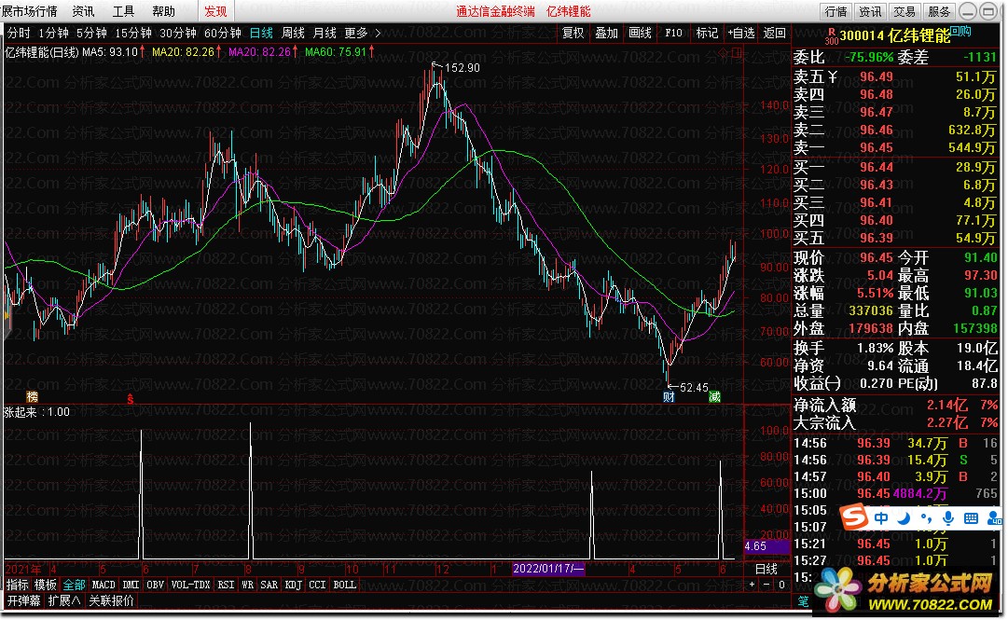Click the ¥ symbol next to 卖五
Viewport: 1008px width, 620px height.
click(833, 77)
